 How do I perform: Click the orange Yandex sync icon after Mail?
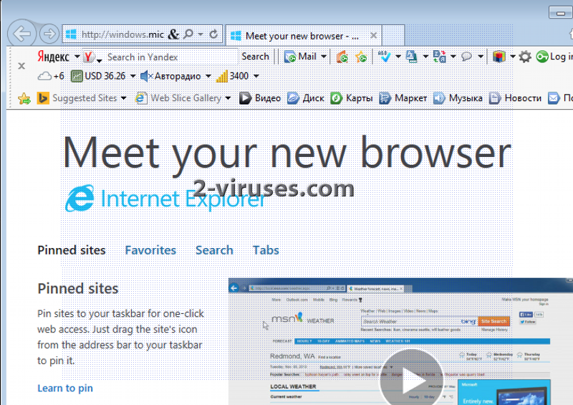click(x=342, y=57)
